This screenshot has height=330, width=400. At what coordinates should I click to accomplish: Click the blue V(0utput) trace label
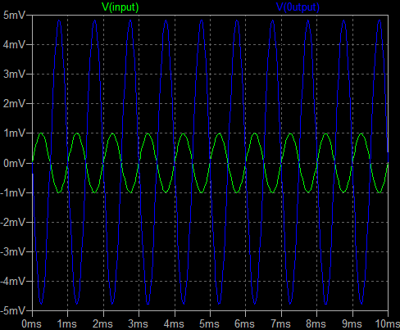tap(298, 7)
